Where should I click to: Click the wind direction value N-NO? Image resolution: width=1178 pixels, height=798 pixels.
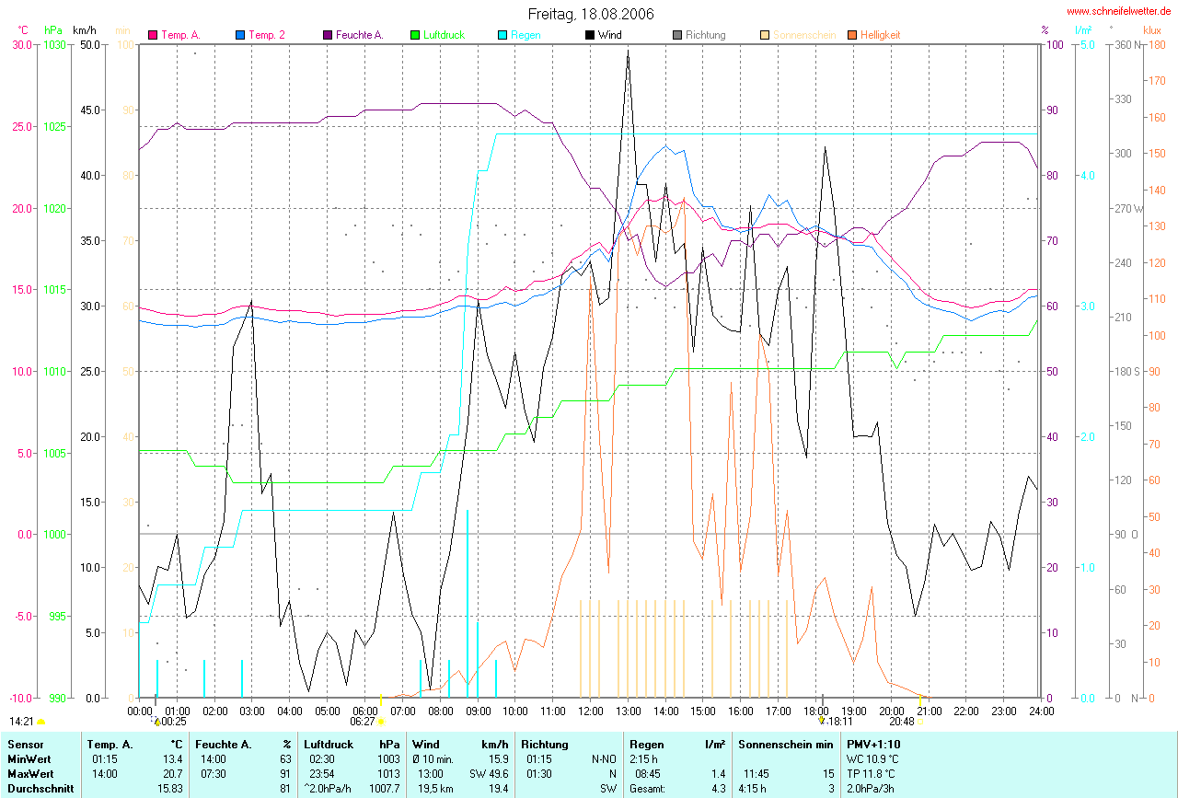[x=605, y=759]
